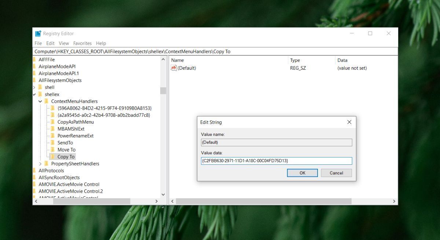Select the Copy To folder icon
The image size is (440, 240).
[53, 157]
